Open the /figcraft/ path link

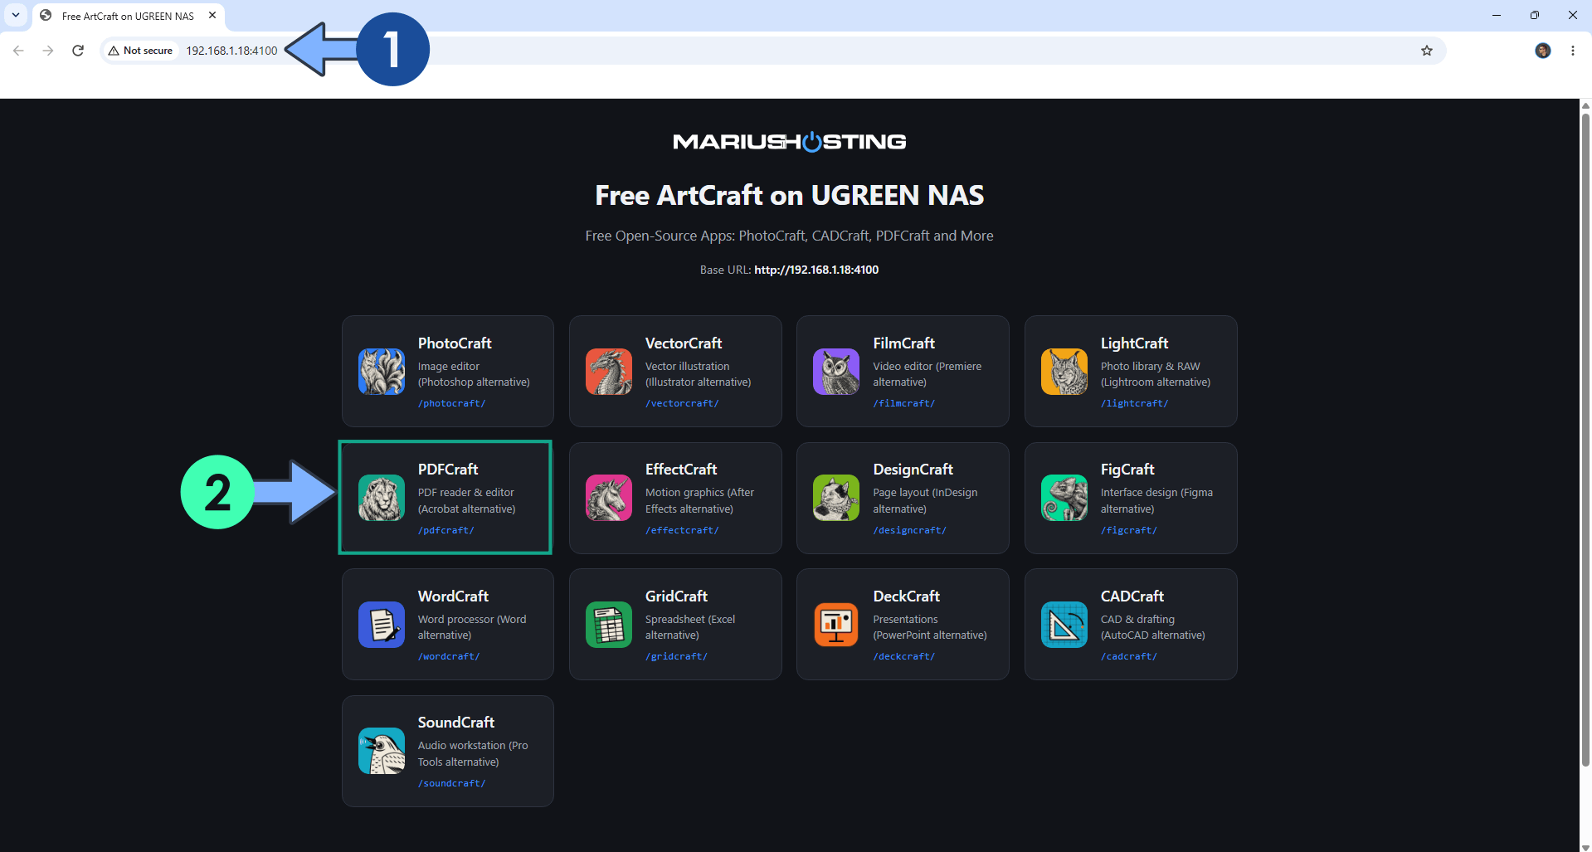[1128, 530]
